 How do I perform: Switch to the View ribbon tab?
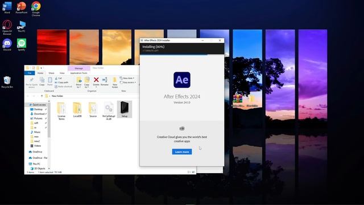point(62,73)
